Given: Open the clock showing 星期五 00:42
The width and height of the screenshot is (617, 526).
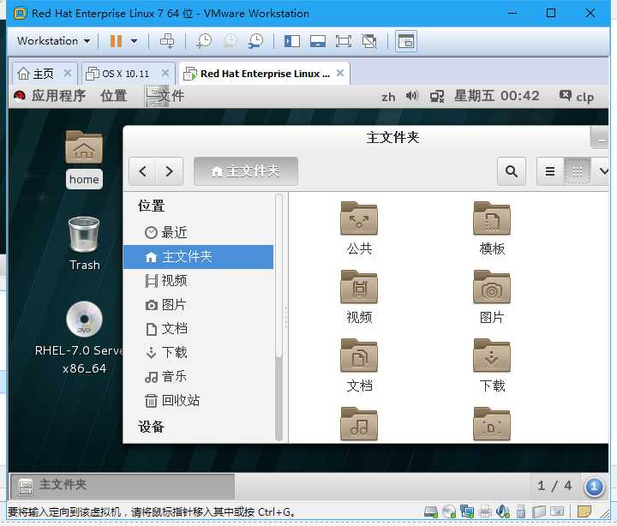Looking at the screenshot, I should click(x=496, y=96).
